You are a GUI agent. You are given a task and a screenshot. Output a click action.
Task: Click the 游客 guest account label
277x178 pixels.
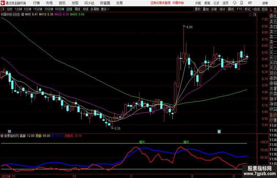265,3
